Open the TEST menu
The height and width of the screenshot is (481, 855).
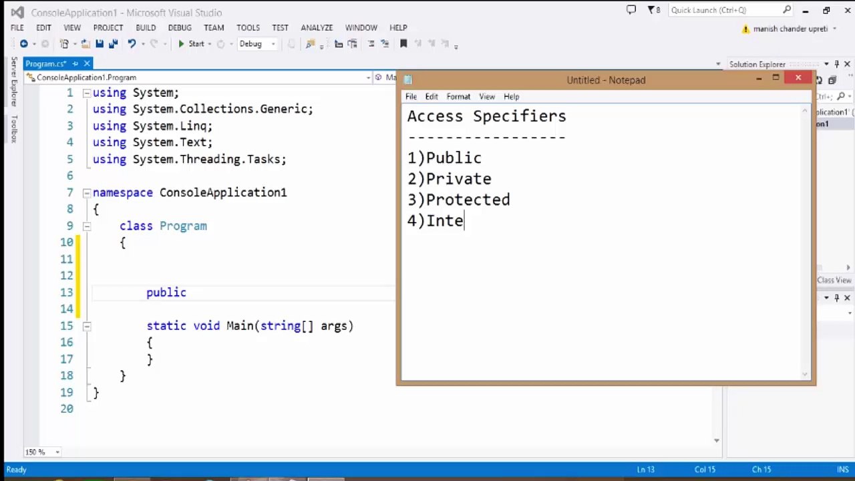(x=280, y=28)
